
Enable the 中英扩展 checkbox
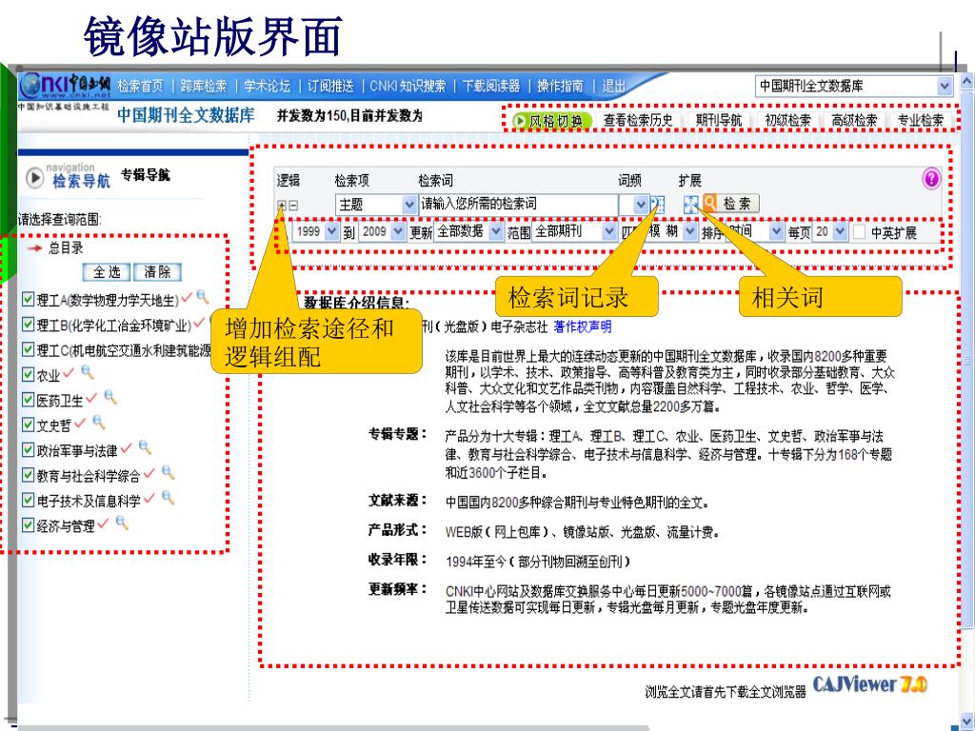click(x=859, y=232)
